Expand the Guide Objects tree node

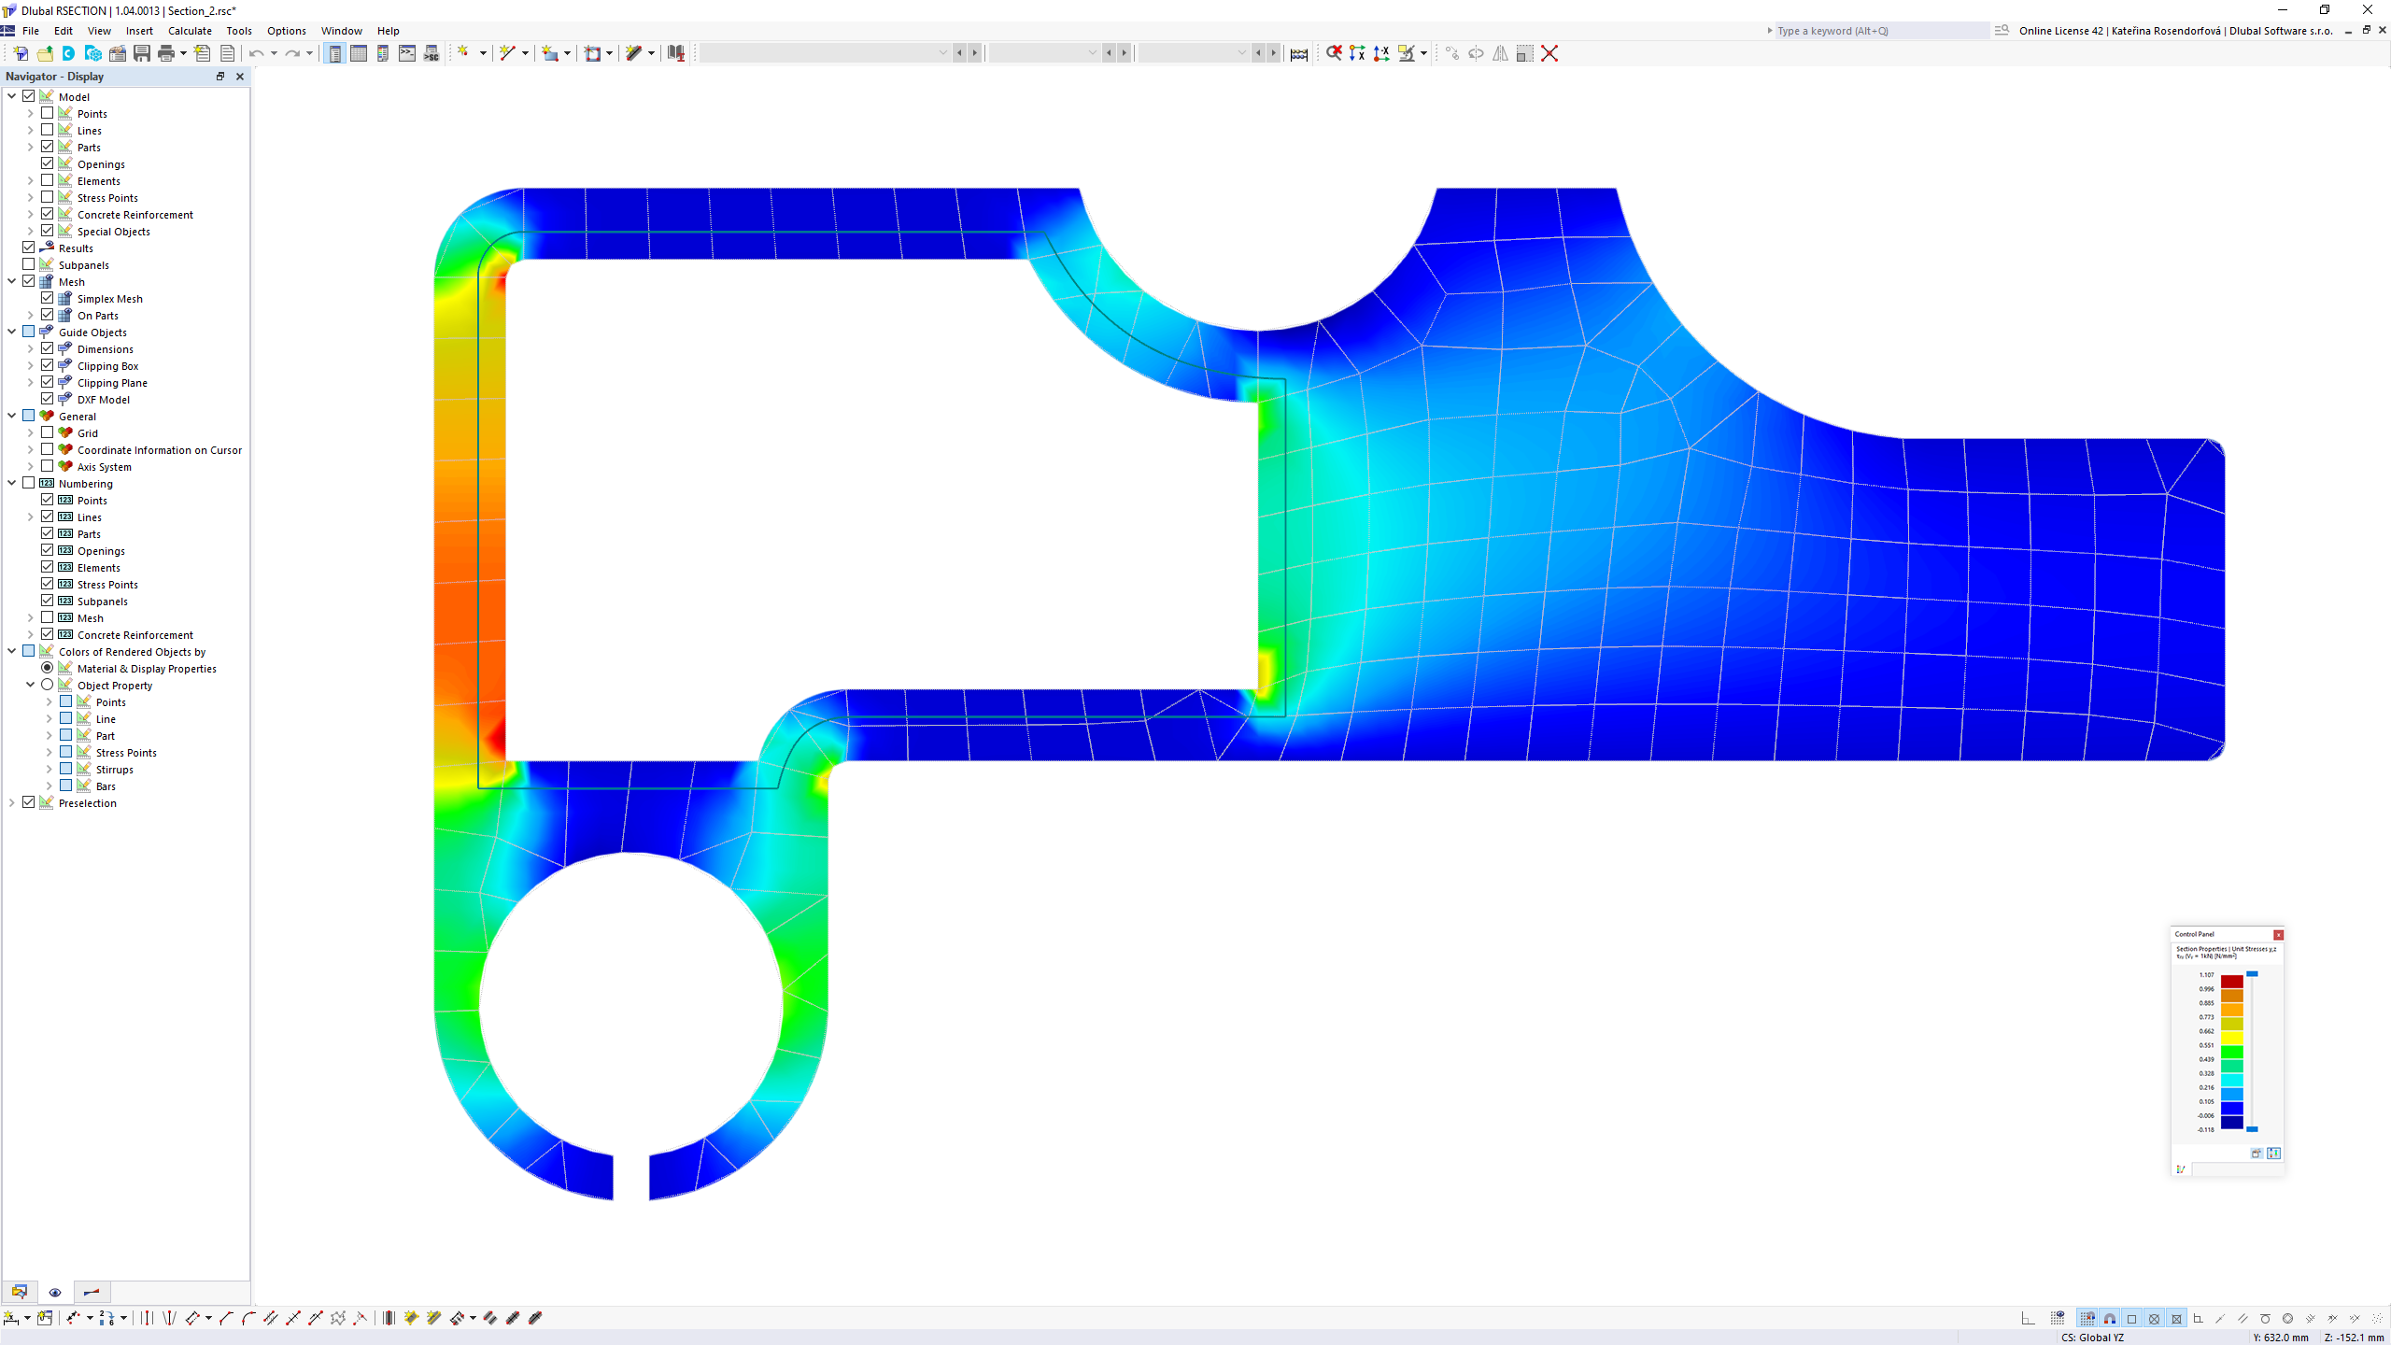click(11, 332)
